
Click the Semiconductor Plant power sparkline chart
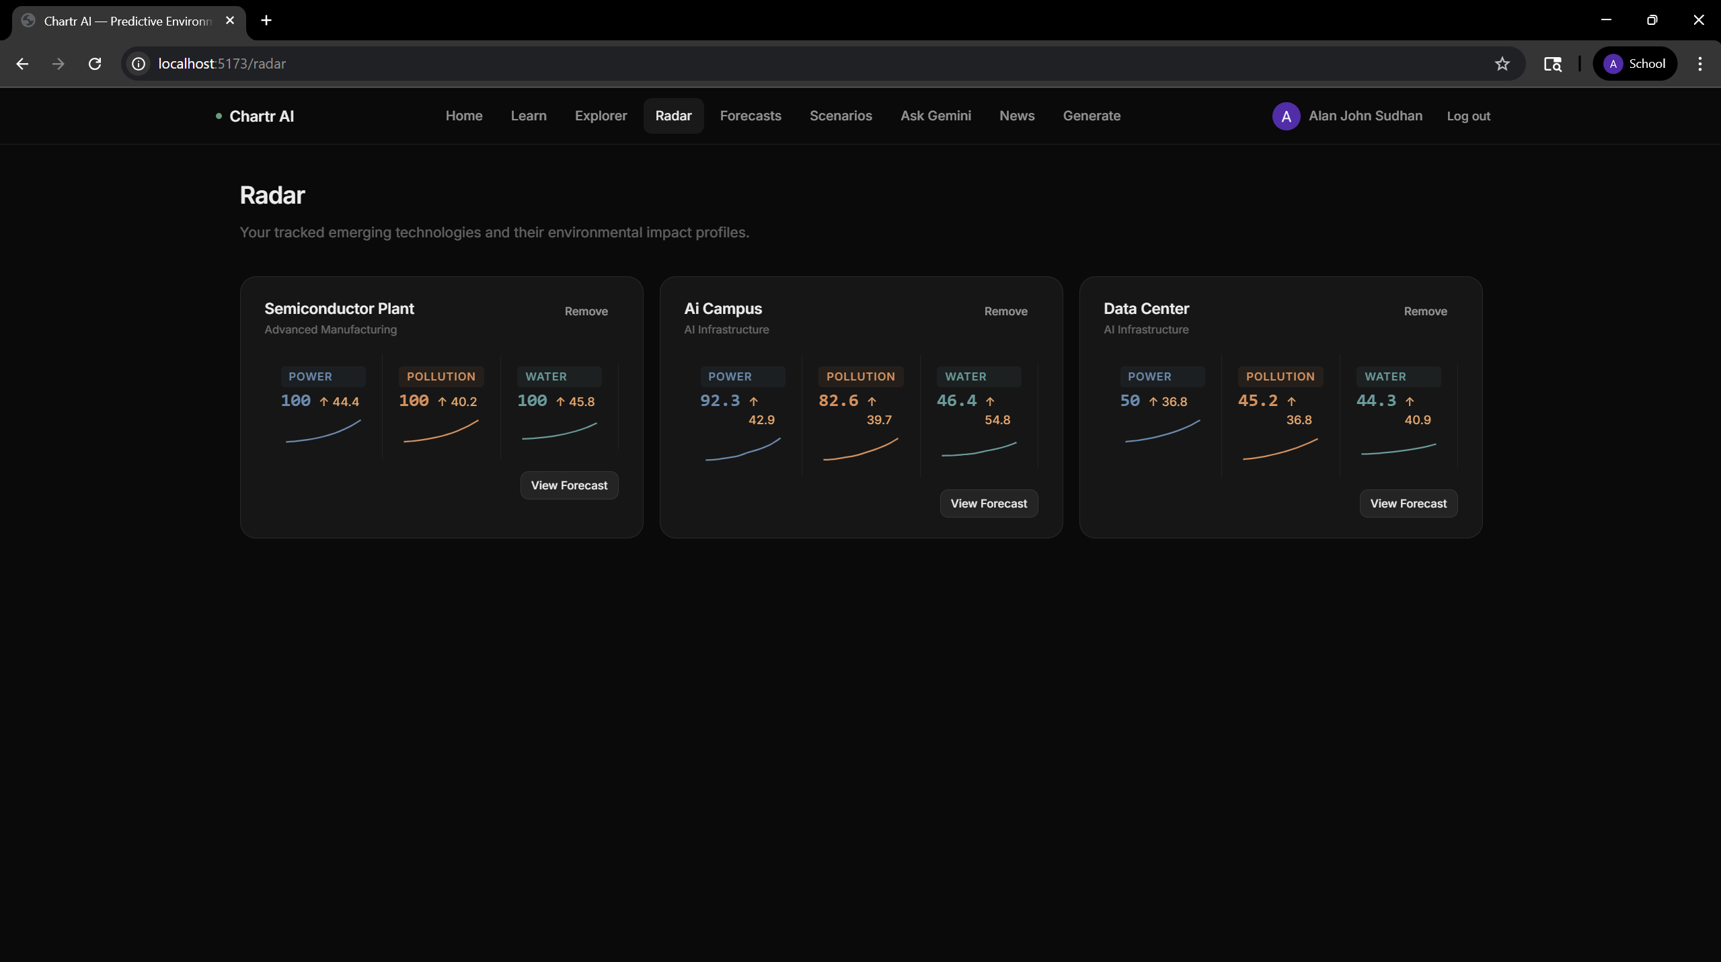point(323,432)
